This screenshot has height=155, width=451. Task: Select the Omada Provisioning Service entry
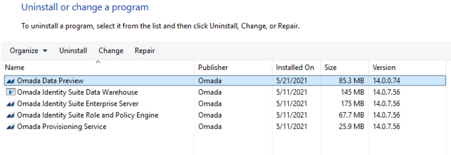(x=225, y=127)
